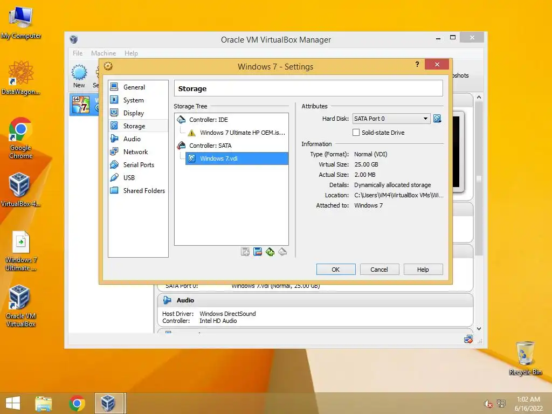552x414 pixels.
Task: Click the remove controller icon below storage tree
Action: point(282,252)
